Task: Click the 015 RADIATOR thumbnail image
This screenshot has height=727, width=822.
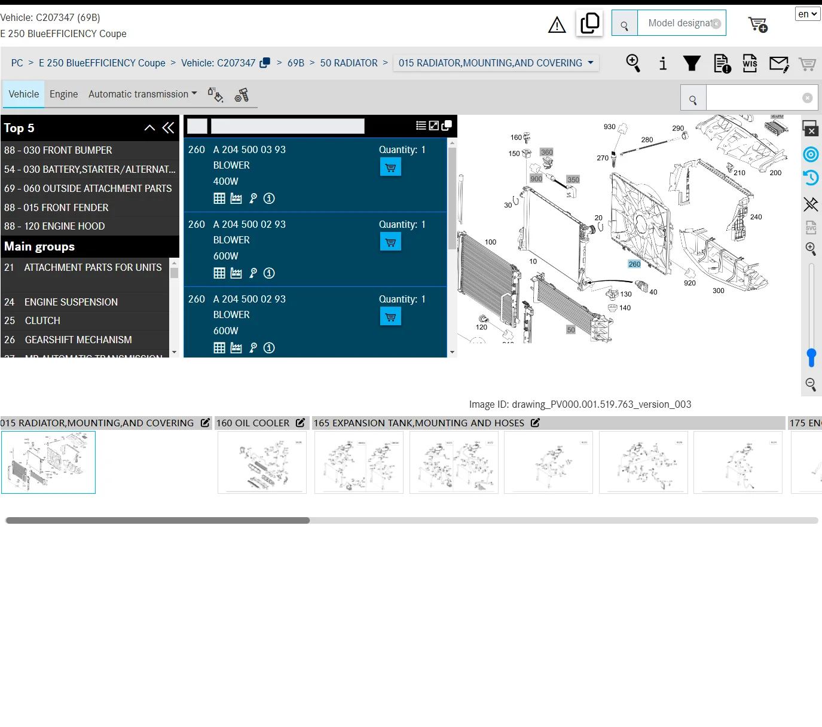Action: pyautogui.click(x=48, y=462)
